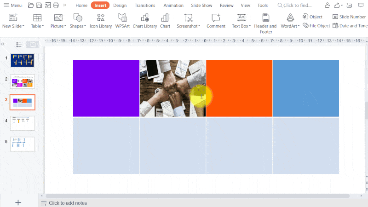Select slide 2 thumbnail
This screenshot has width=368, height=207.
[22, 81]
